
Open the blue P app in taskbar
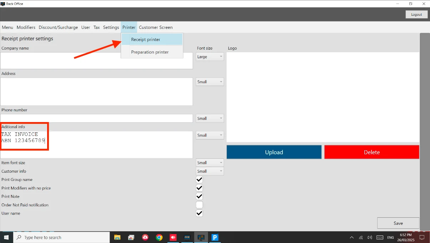click(215, 237)
